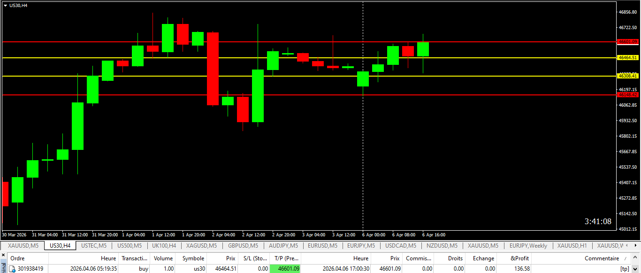Click the red 46148.42 price label on axis
The height and width of the screenshot is (273, 641).
point(628,95)
